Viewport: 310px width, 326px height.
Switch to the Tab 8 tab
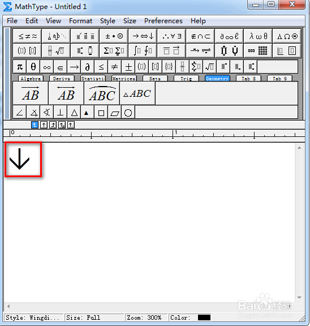pos(248,78)
